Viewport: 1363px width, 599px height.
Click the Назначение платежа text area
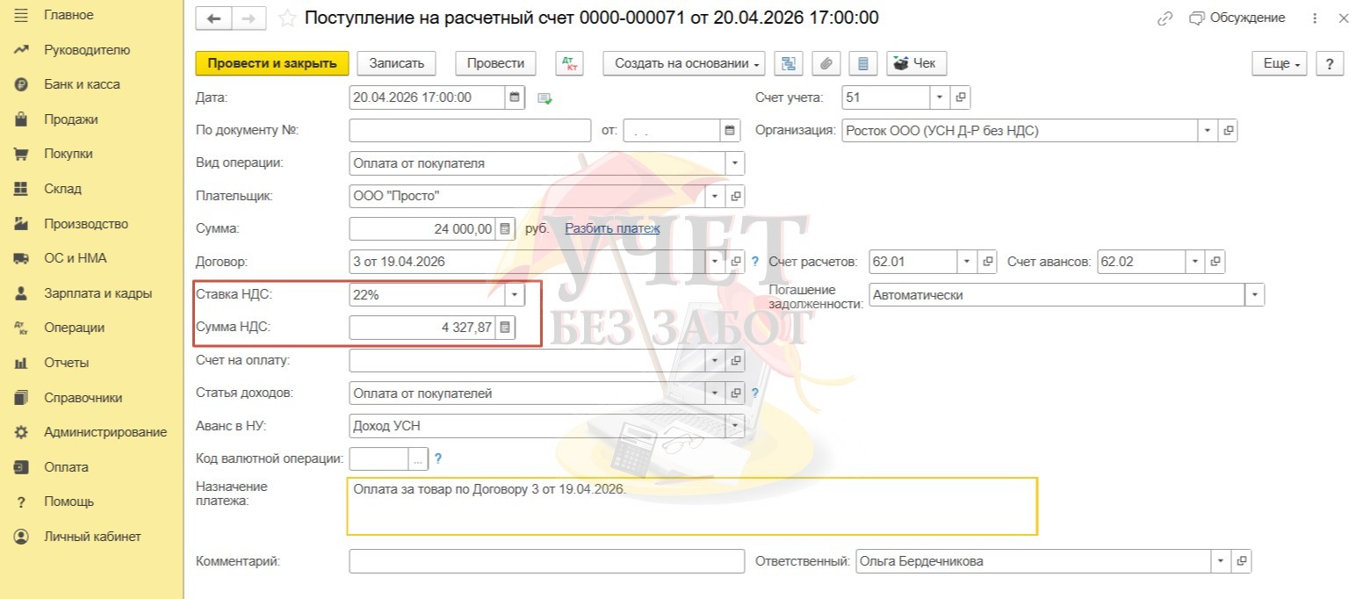692,506
